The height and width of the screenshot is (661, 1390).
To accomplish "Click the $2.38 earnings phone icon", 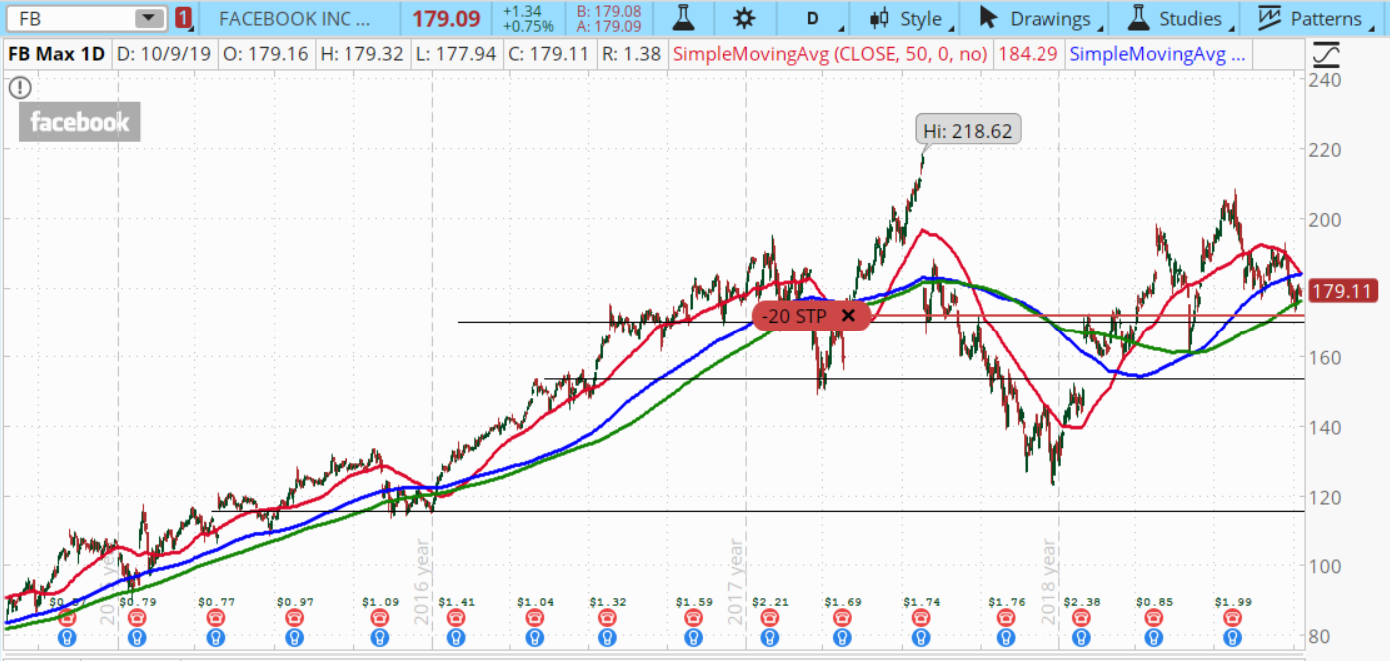I will (1082, 618).
